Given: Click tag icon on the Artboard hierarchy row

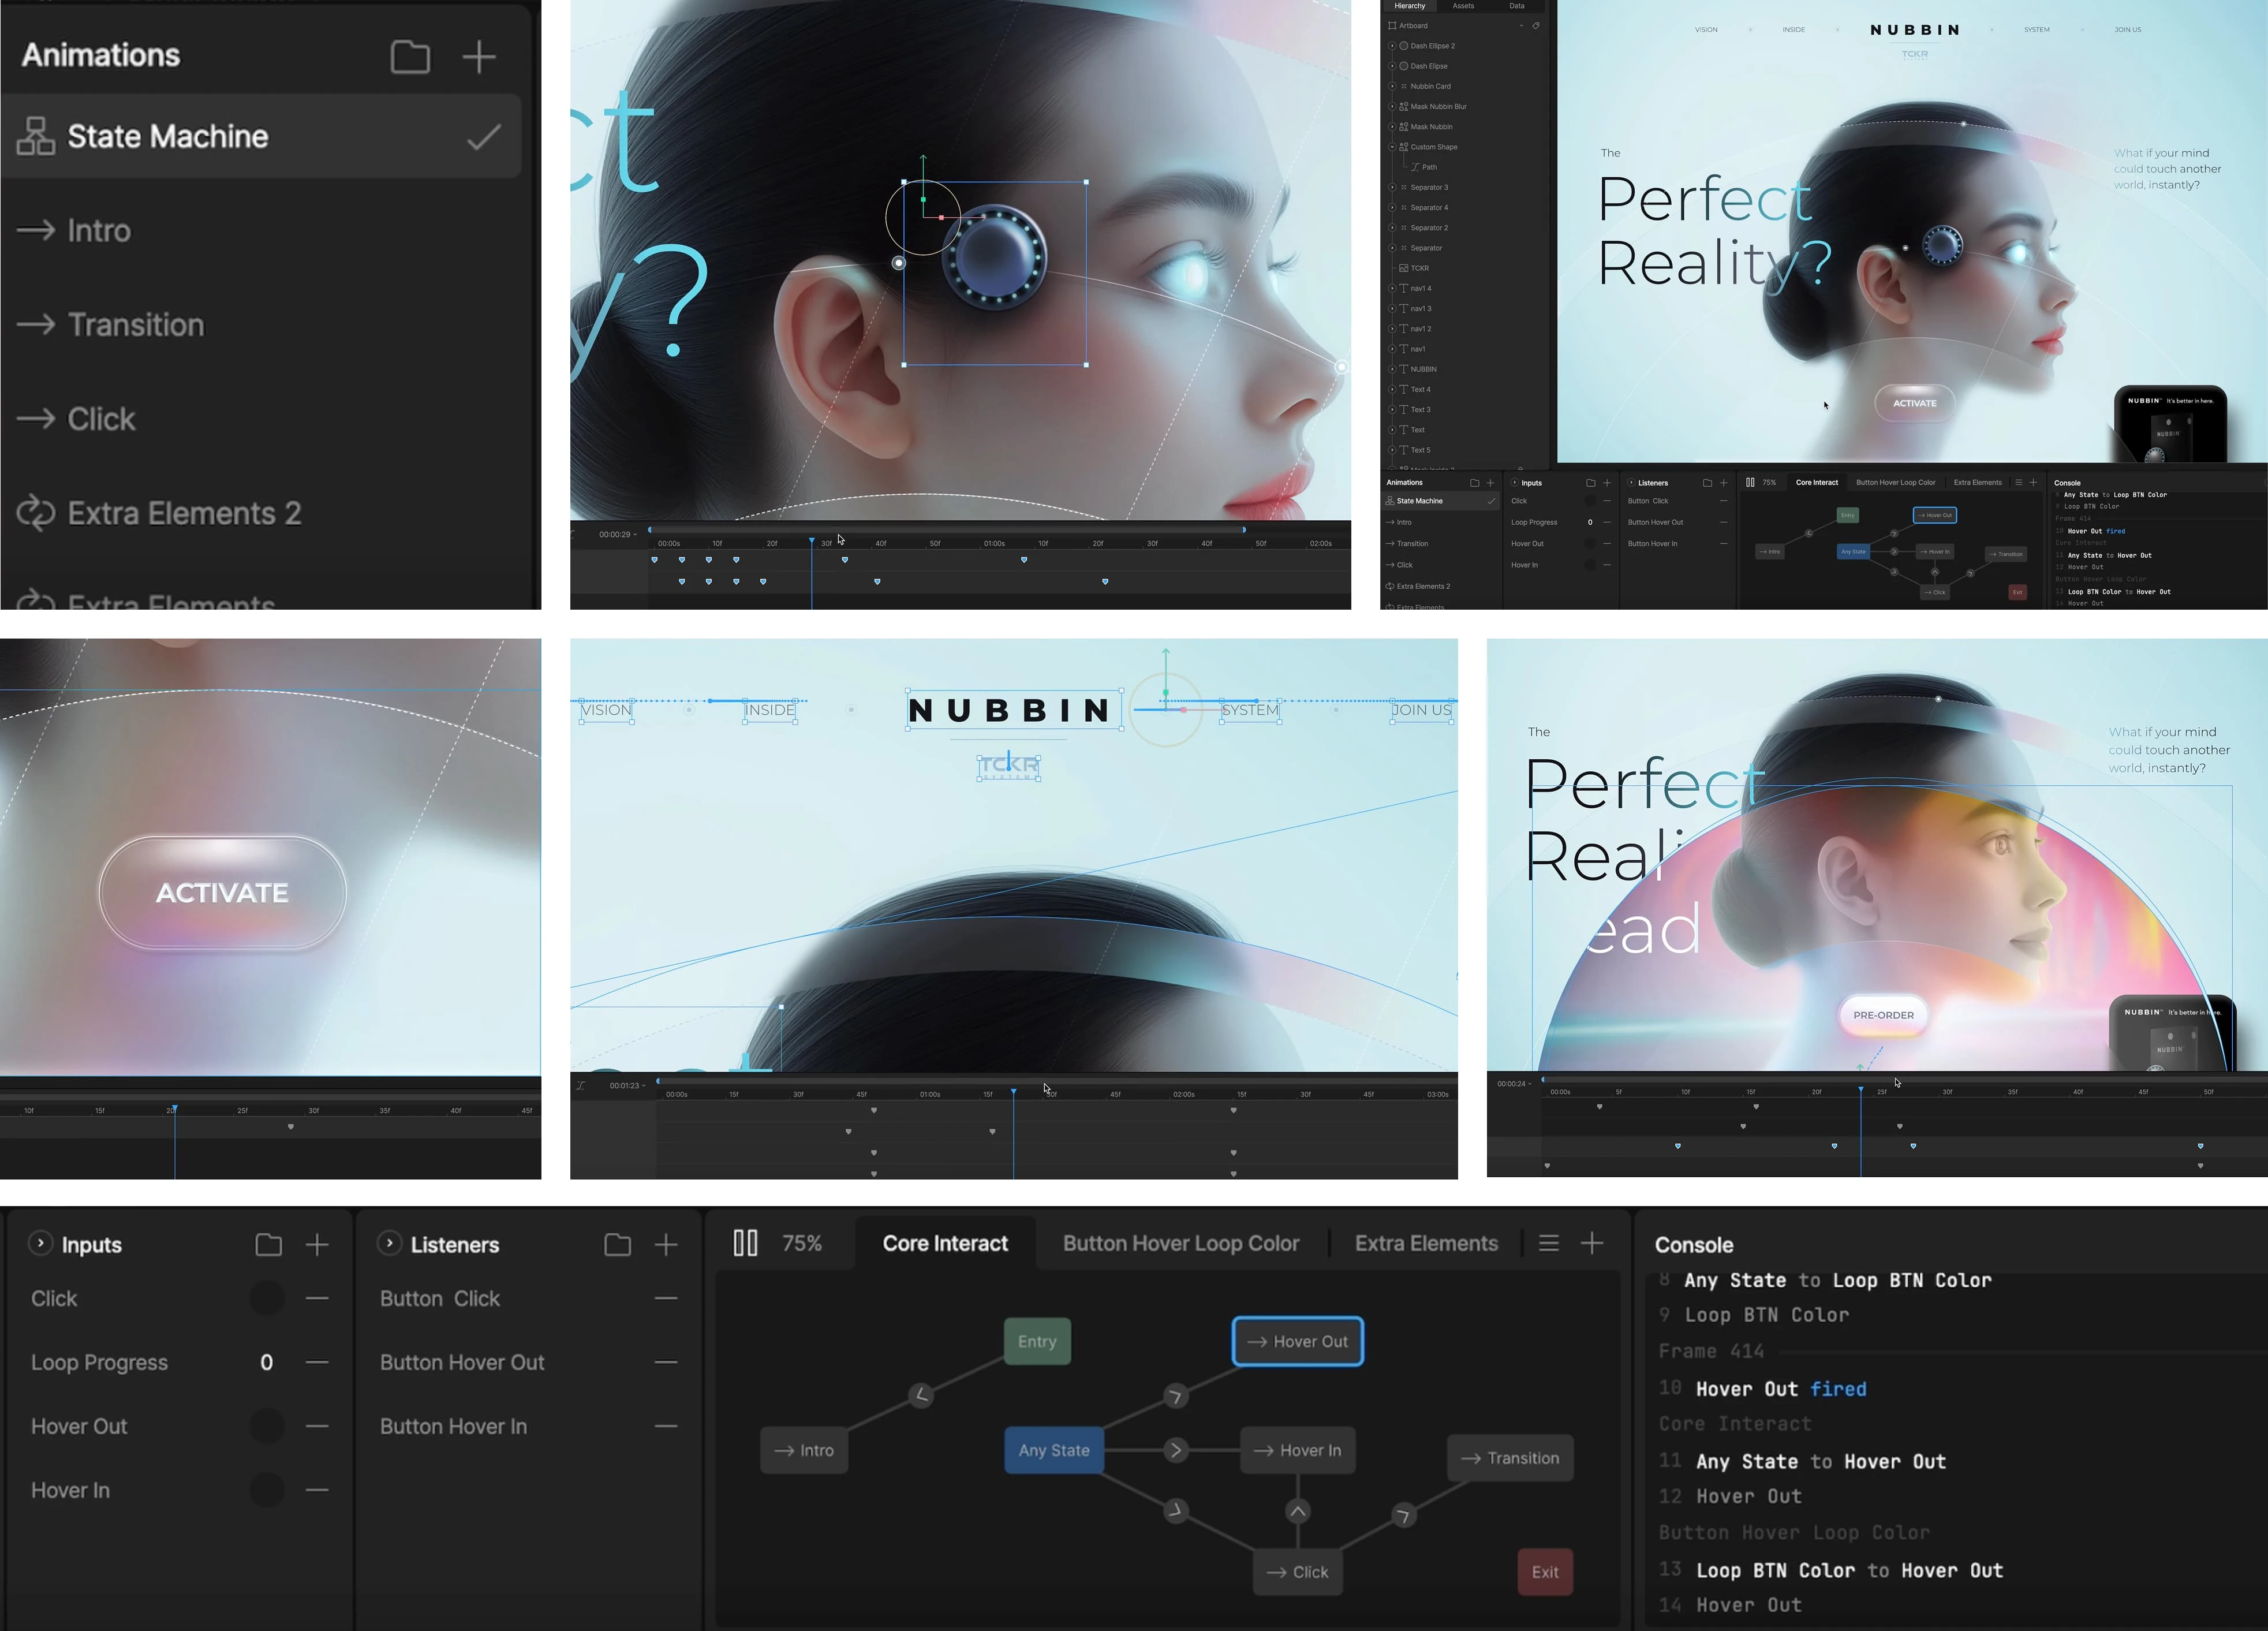Looking at the screenshot, I should (1536, 26).
